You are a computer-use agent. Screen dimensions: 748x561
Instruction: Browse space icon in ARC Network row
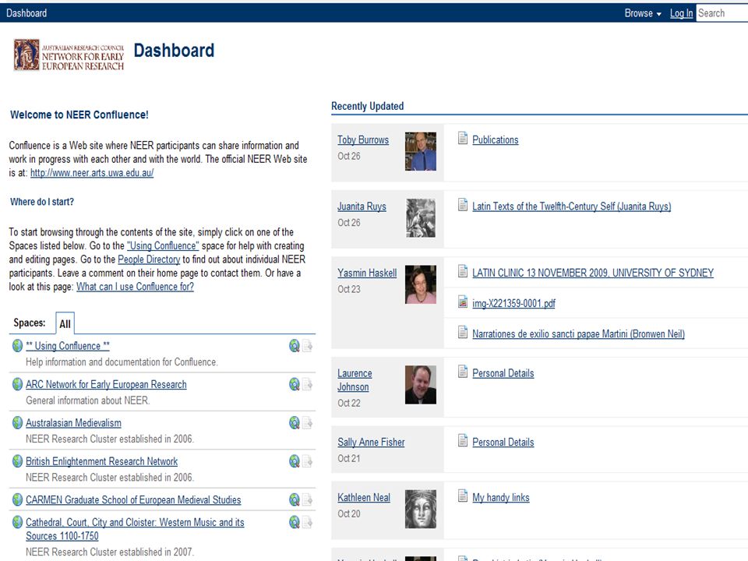(295, 384)
